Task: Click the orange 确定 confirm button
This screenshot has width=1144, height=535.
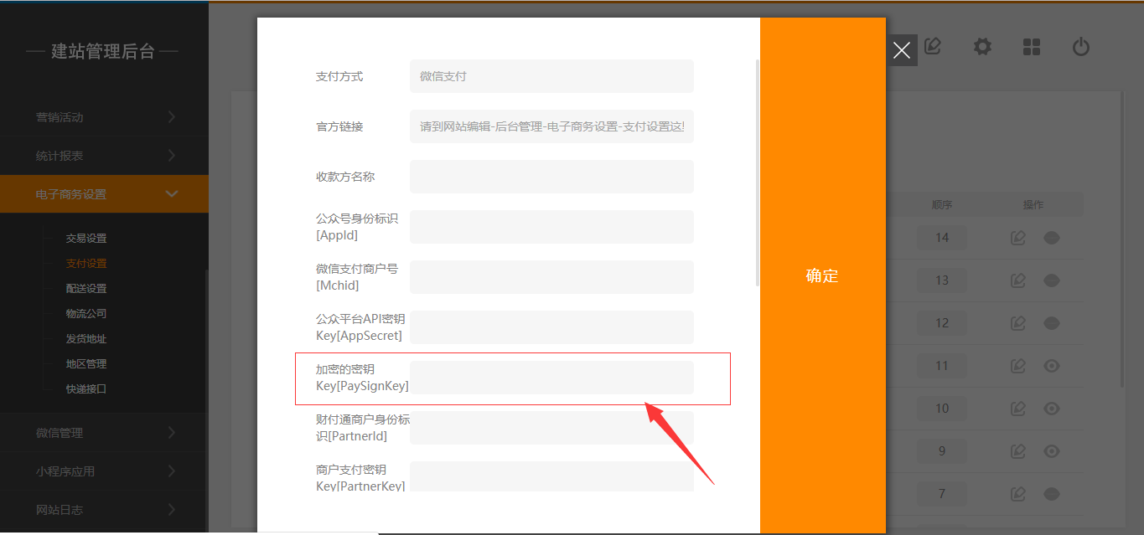Action: [x=822, y=276]
